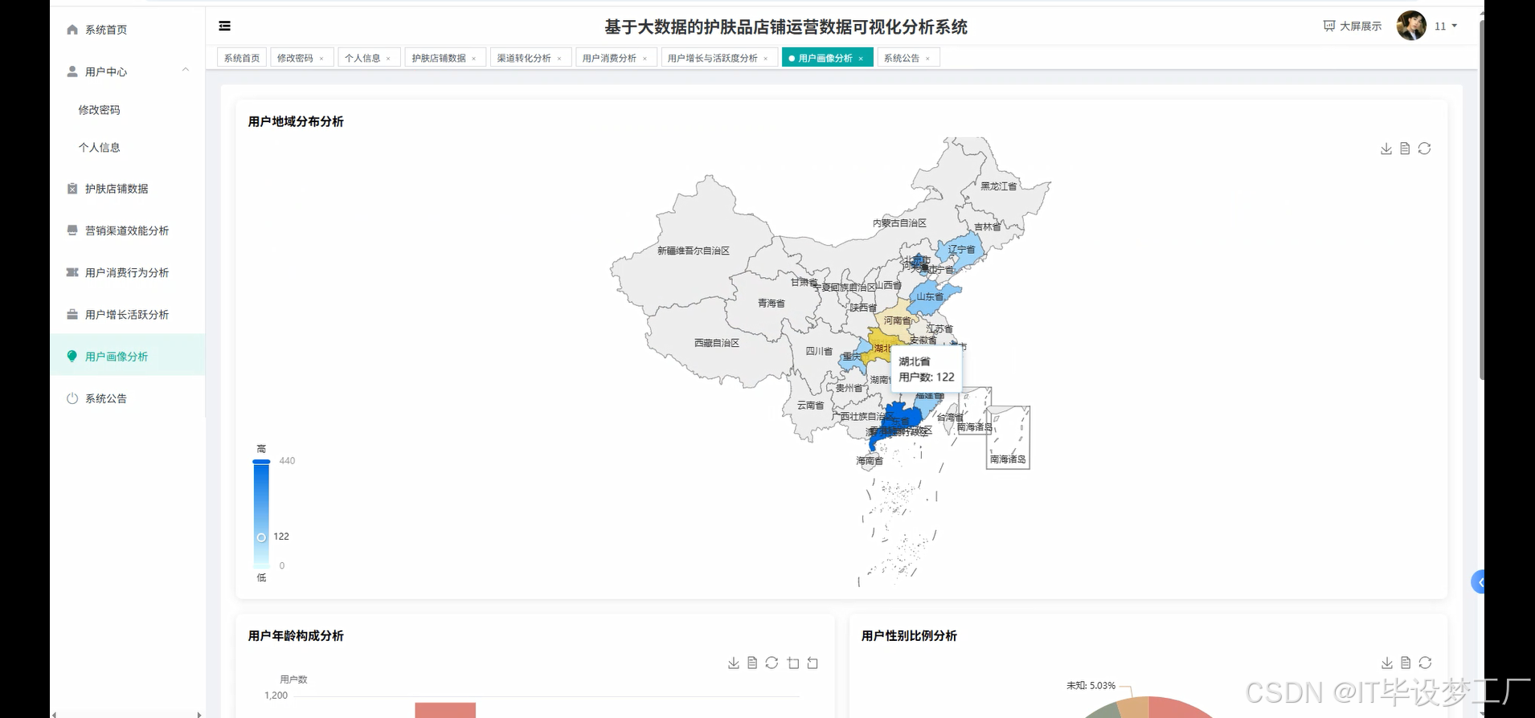Download age chart as image
The height and width of the screenshot is (718, 1535).
point(734,663)
